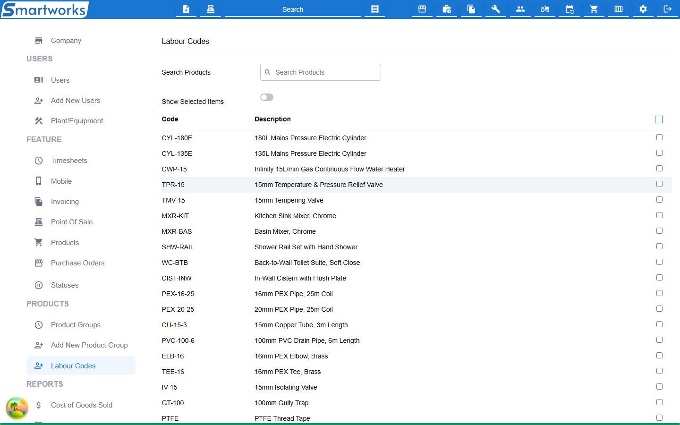This screenshot has width=680, height=425.
Task: Tick the PEX-16-25 row checkbox
Action: click(659, 293)
